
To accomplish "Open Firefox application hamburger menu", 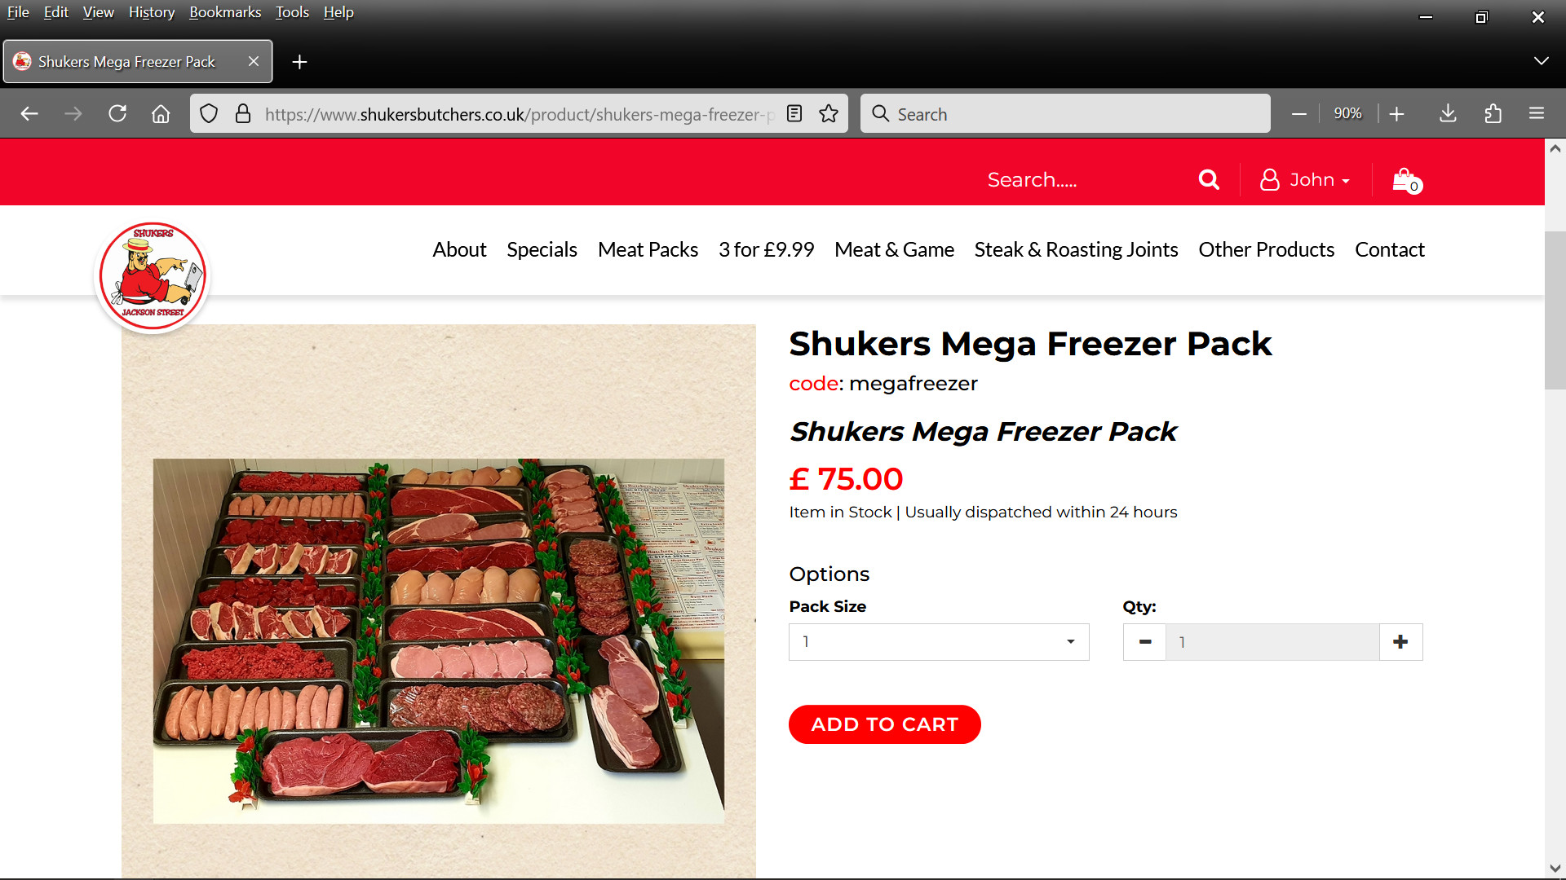I will tap(1537, 114).
